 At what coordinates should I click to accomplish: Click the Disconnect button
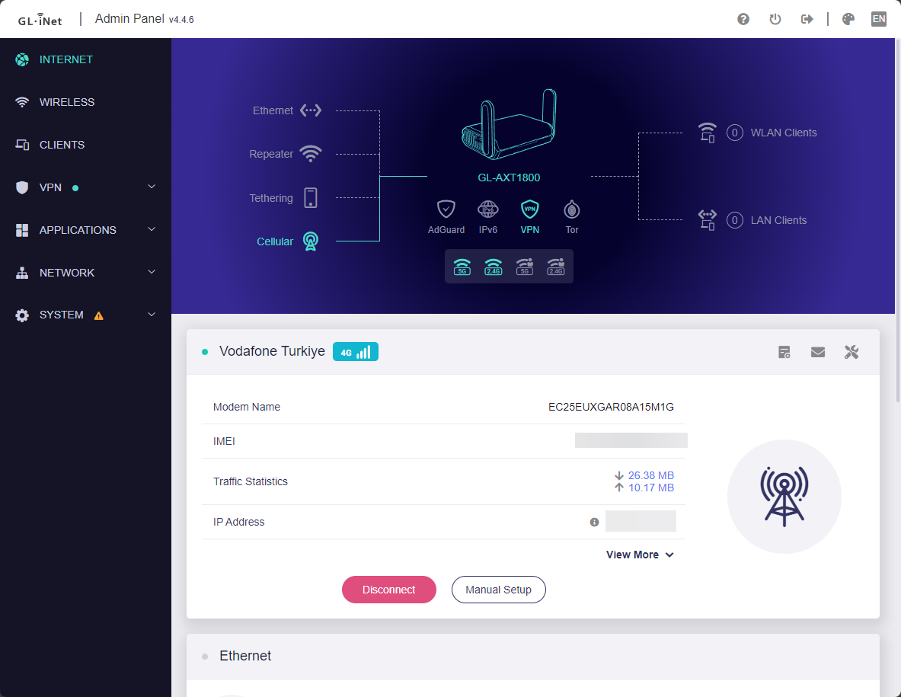coord(389,590)
